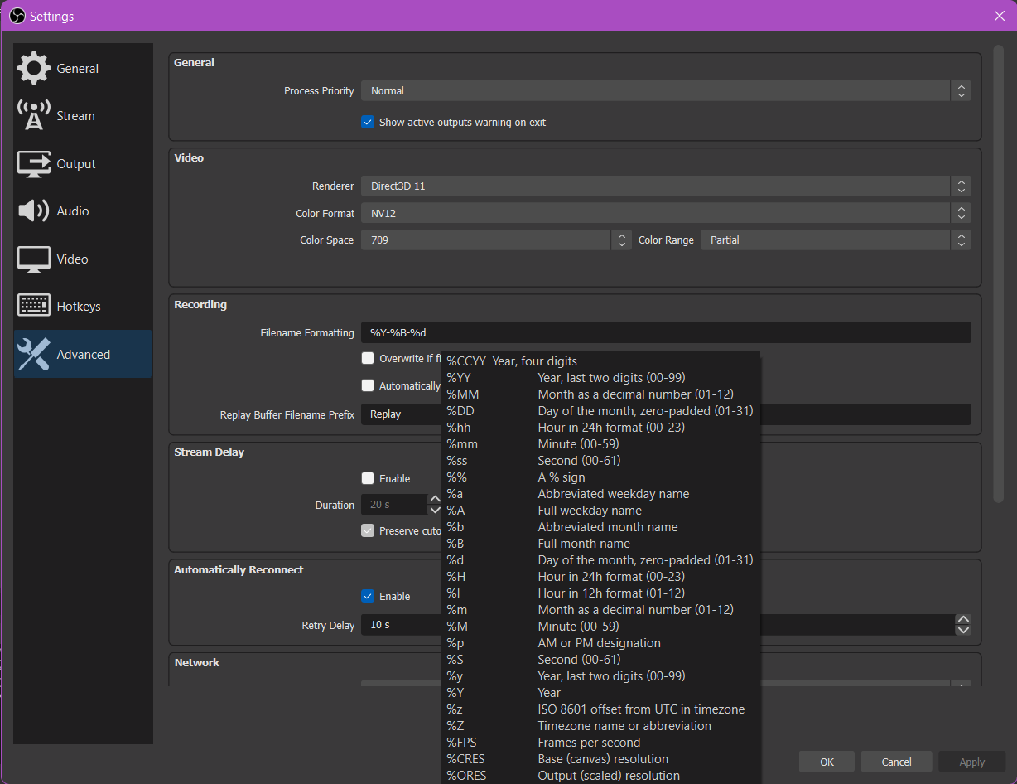Open the Renderer dropdown

click(666, 186)
